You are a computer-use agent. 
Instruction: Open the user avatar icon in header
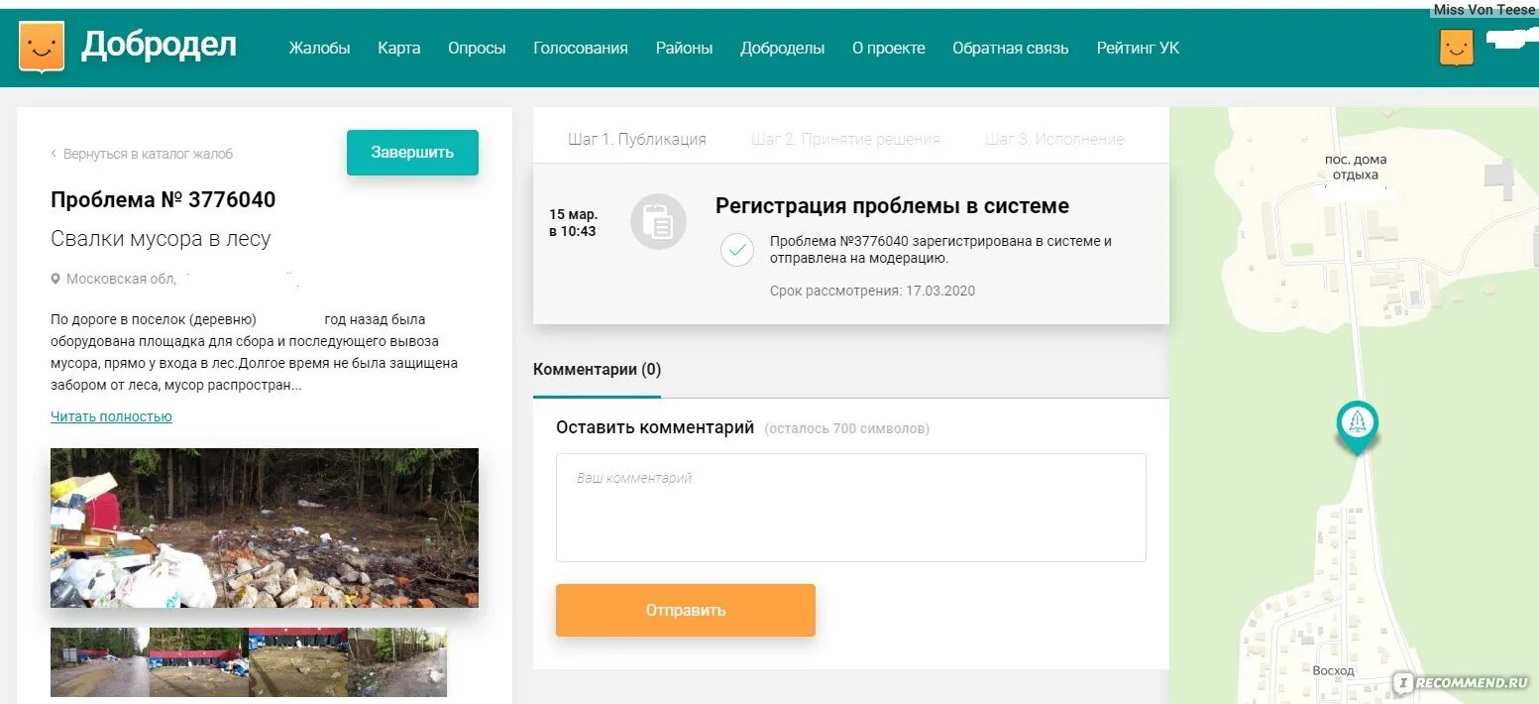pyautogui.click(x=1456, y=48)
